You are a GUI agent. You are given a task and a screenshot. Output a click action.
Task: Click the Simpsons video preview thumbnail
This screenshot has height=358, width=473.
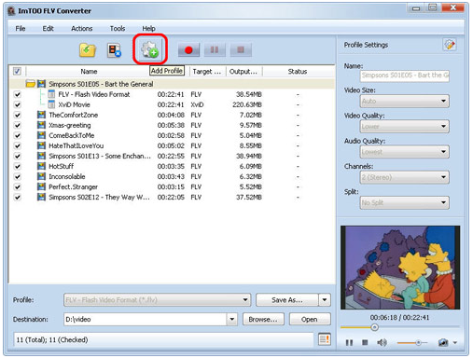pos(400,268)
